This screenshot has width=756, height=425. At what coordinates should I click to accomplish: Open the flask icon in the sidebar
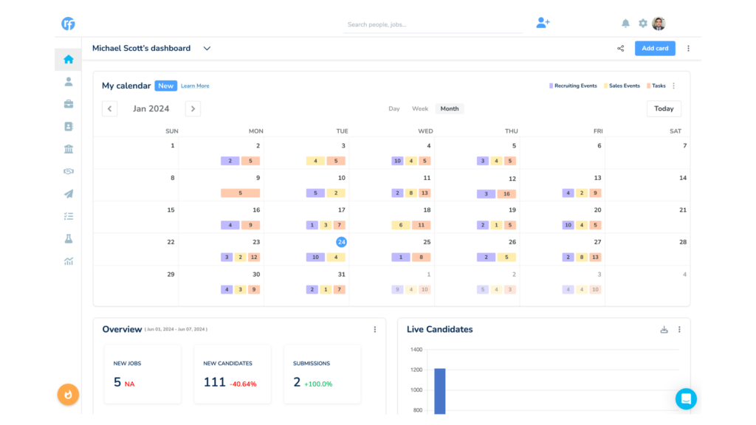[68, 238]
